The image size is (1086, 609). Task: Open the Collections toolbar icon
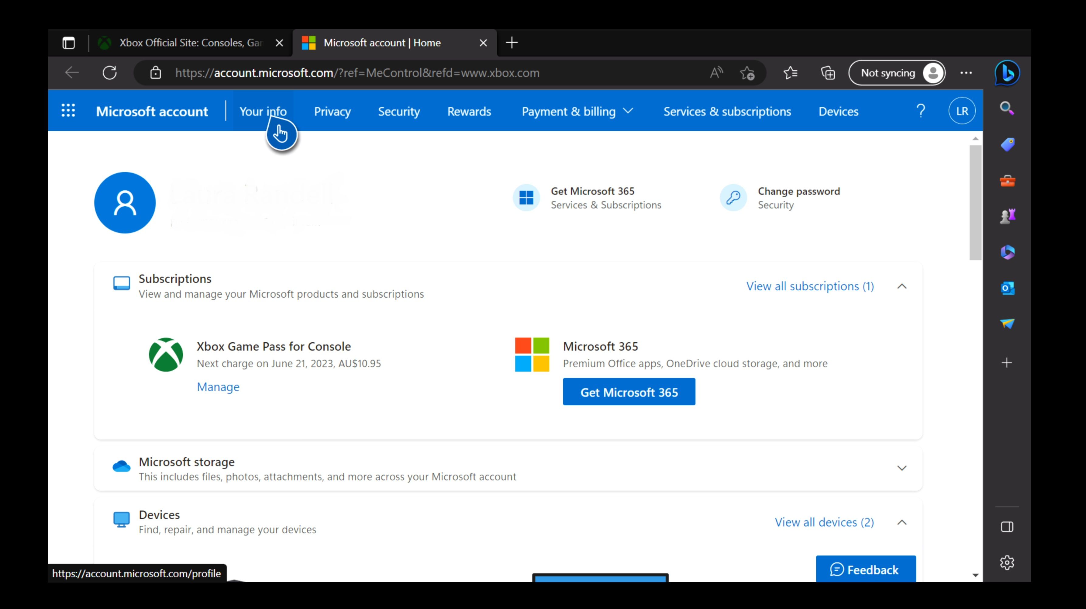click(828, 73)
